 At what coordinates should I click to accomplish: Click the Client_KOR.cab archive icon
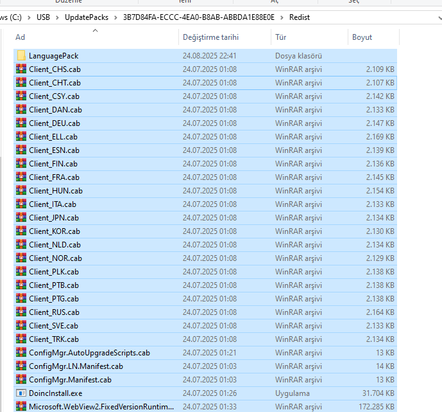(21, 231)
